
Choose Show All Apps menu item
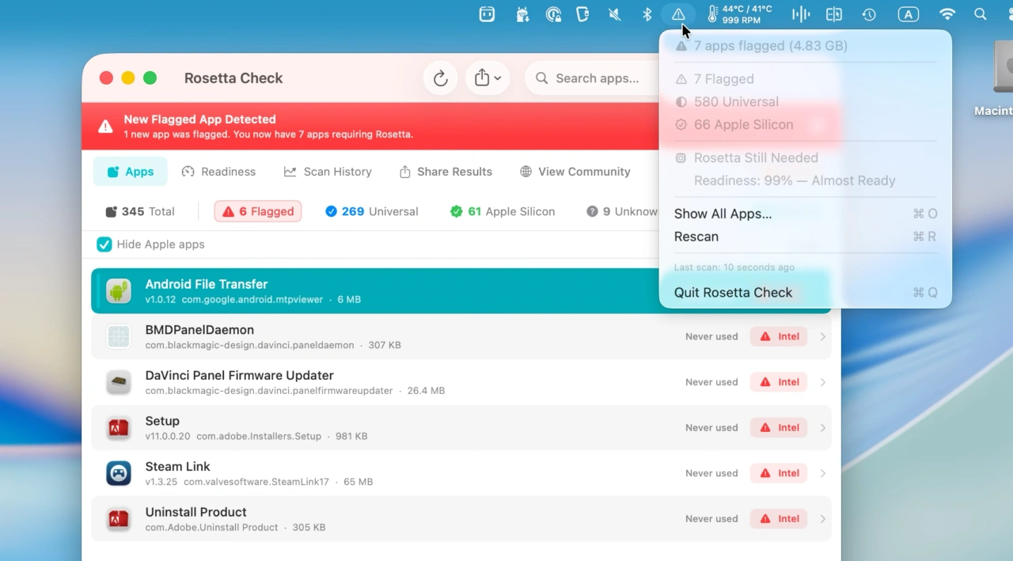(x=806, y=214)
